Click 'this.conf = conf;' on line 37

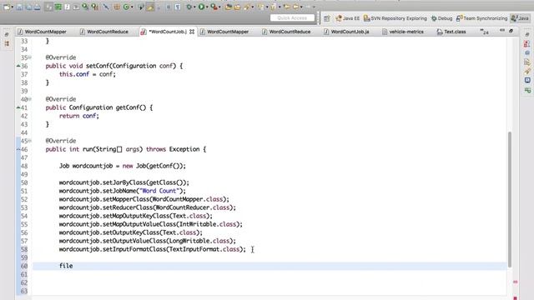click(x=88, y=74)
